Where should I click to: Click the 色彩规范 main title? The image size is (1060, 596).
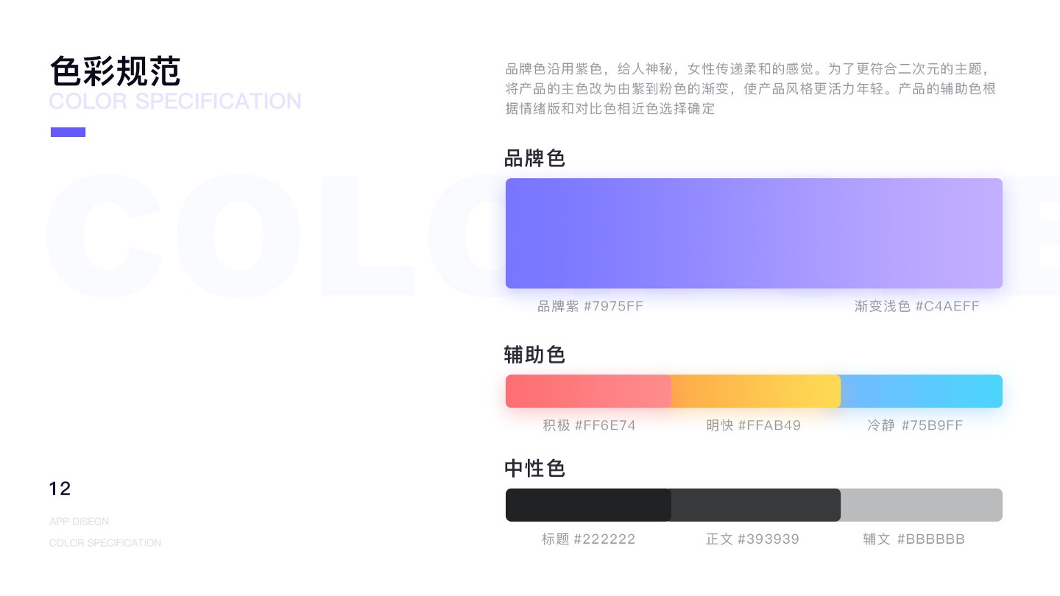(115, 72)
